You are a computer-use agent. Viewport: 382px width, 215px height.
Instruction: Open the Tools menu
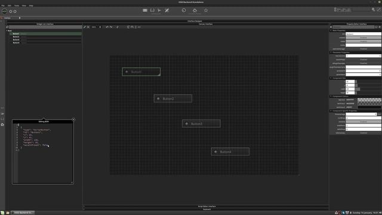17,5
